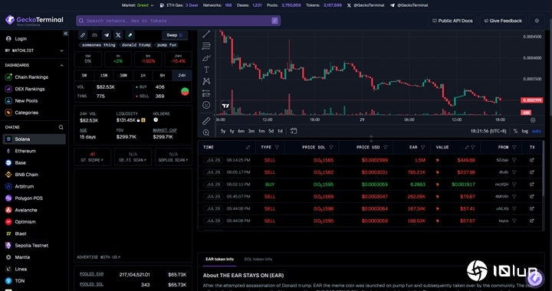Open the token's X profile icon

118,35
